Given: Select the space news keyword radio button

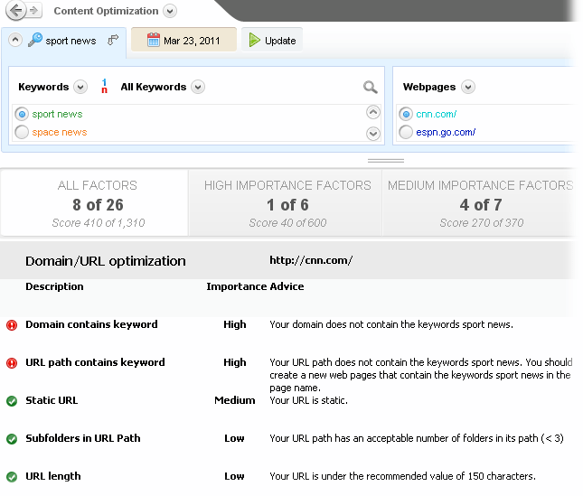Looking at the screenshot, I should point(22,132).
